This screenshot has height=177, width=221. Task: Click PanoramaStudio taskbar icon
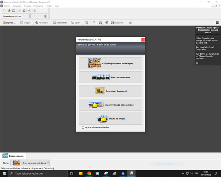click(x=131, y=173)
